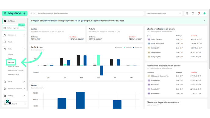Screen dimensions: 210x118
Task: Expand Mon espace menu
Action: (x=24, y=35)
